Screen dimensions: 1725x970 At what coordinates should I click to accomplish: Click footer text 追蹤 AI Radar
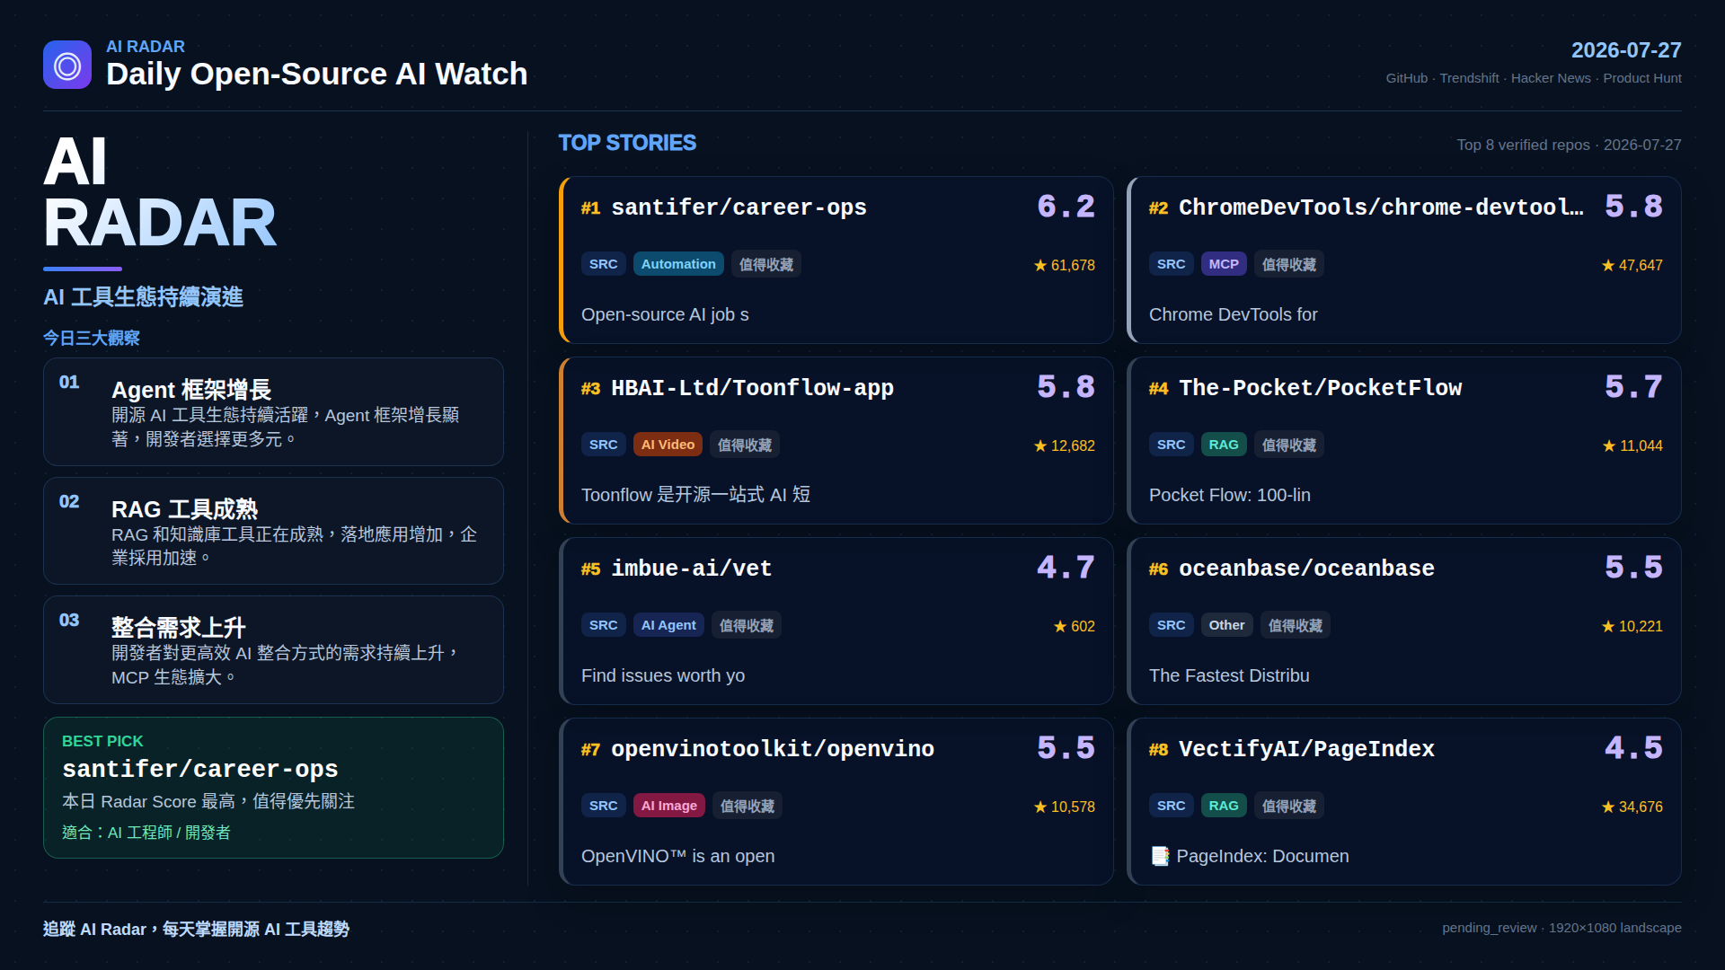[196, 929]
